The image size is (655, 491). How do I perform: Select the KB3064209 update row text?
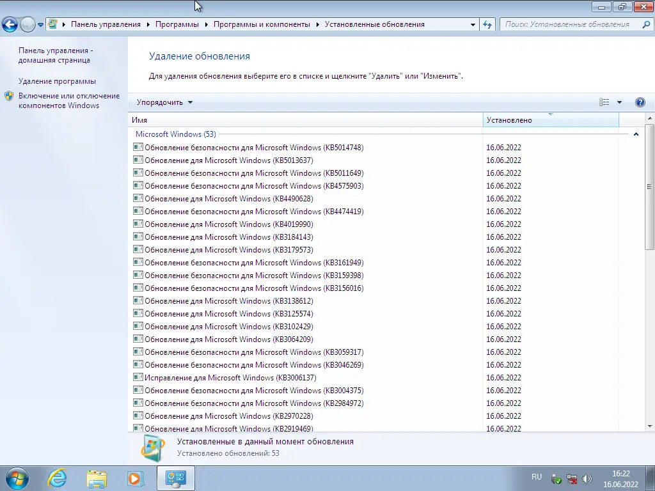[x=229, y=339]
